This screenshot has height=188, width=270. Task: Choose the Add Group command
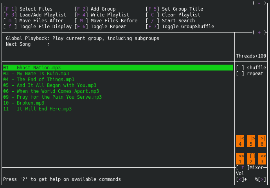point(103,9)
